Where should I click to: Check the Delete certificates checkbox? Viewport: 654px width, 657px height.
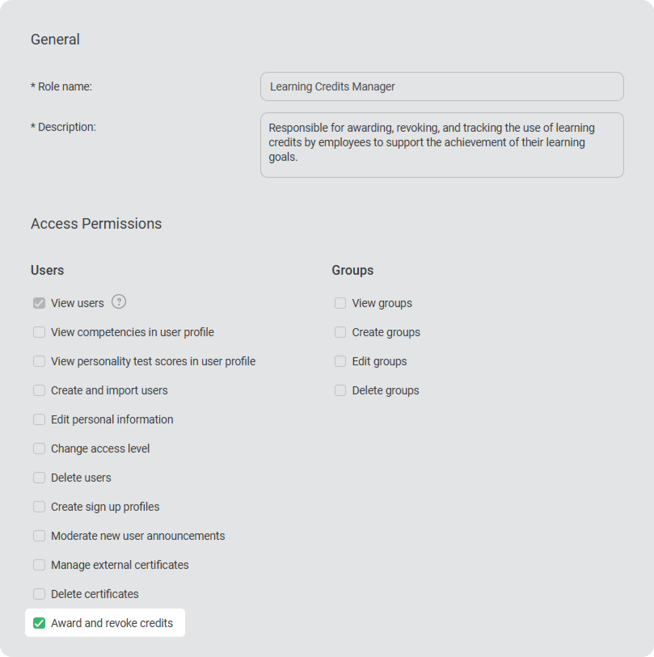coord(39,594)
